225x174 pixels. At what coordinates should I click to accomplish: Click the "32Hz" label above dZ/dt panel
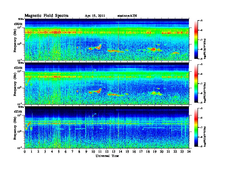[21, 107]
